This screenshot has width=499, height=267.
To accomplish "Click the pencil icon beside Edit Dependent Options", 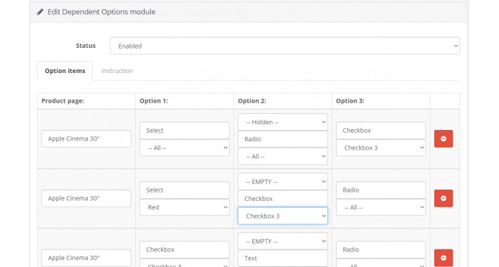I will click(x=40, y=12).
